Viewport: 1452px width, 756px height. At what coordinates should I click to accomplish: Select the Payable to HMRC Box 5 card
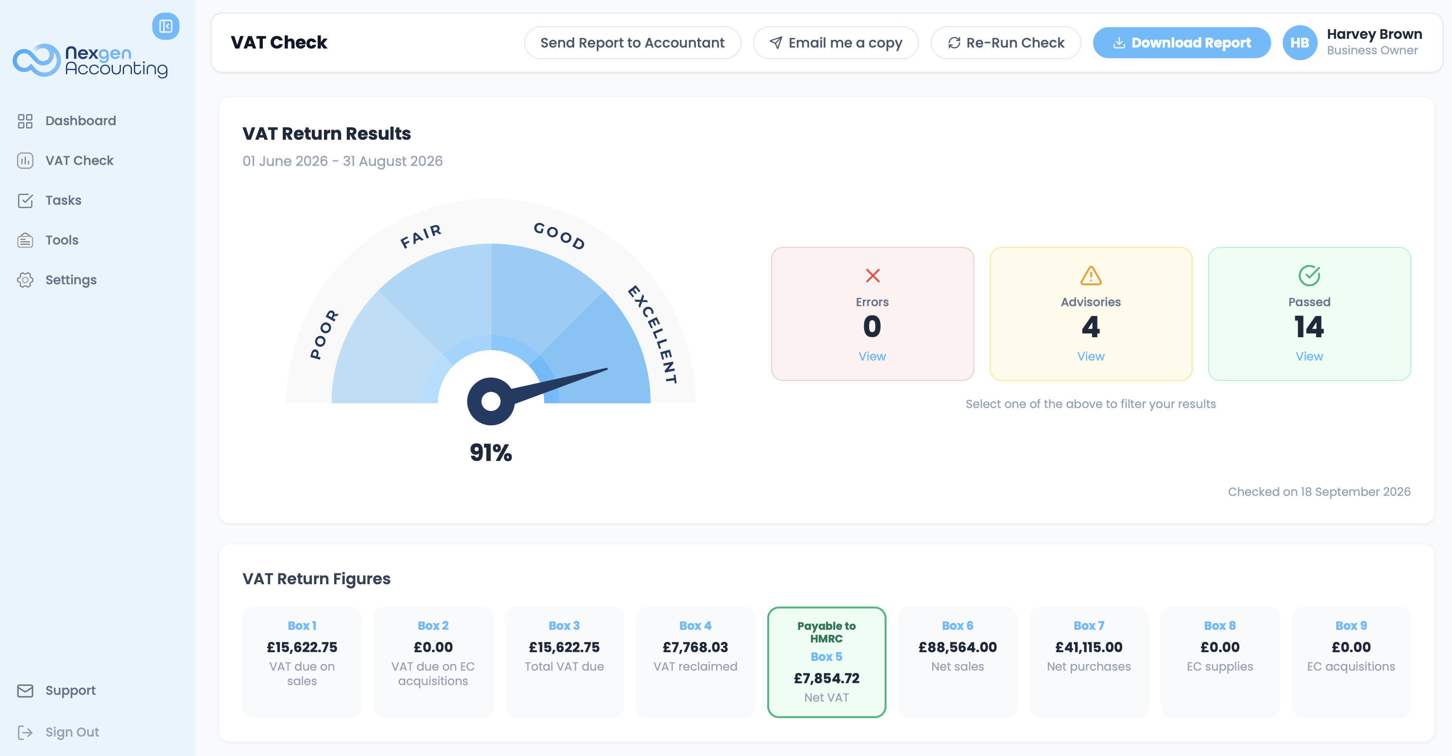[x=826, y=662]
